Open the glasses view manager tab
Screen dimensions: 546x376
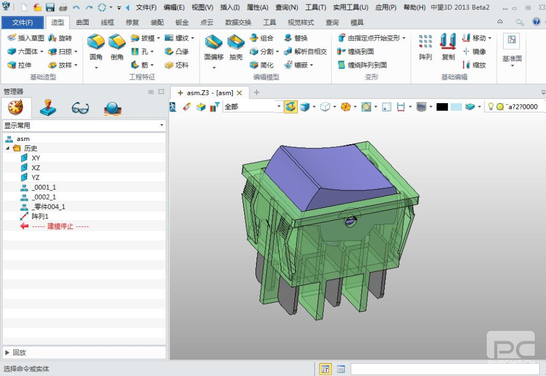click(80, 108)
